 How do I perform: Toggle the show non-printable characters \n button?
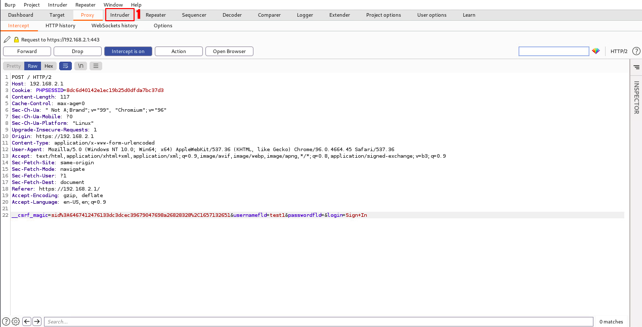click(80, 66)
